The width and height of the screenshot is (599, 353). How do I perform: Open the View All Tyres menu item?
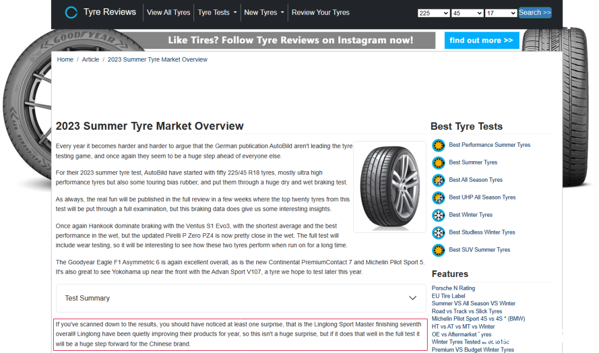(x=169, y=13)
